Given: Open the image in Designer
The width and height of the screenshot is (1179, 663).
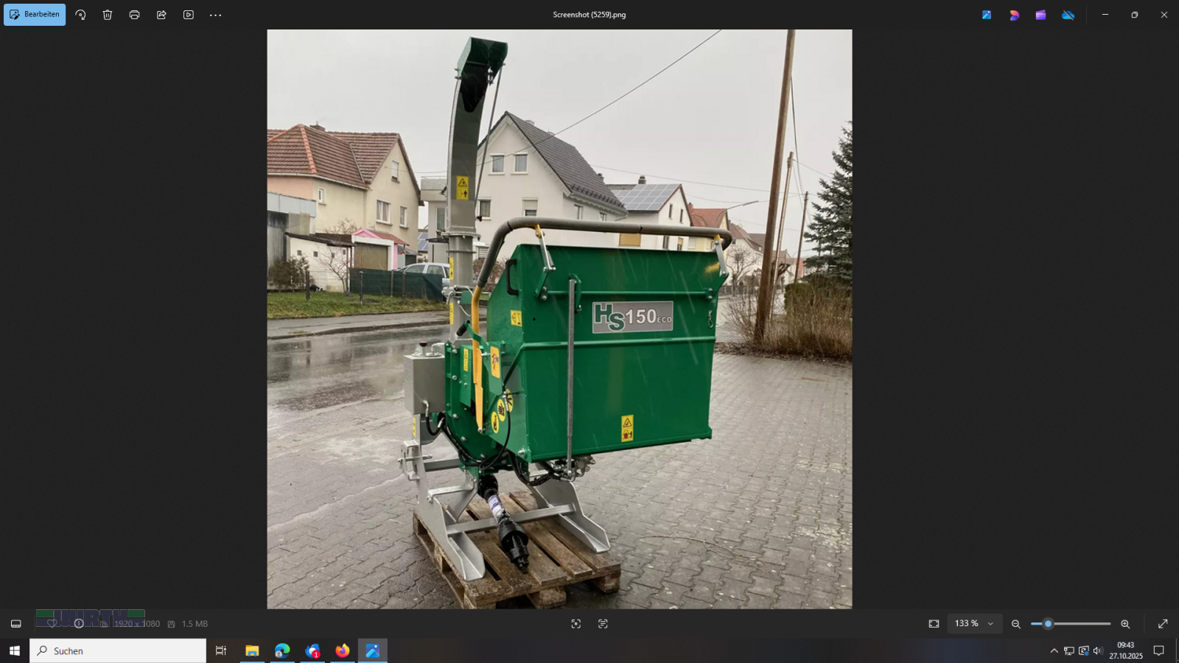Looking at the screenshot, I should click(1014, 14).
